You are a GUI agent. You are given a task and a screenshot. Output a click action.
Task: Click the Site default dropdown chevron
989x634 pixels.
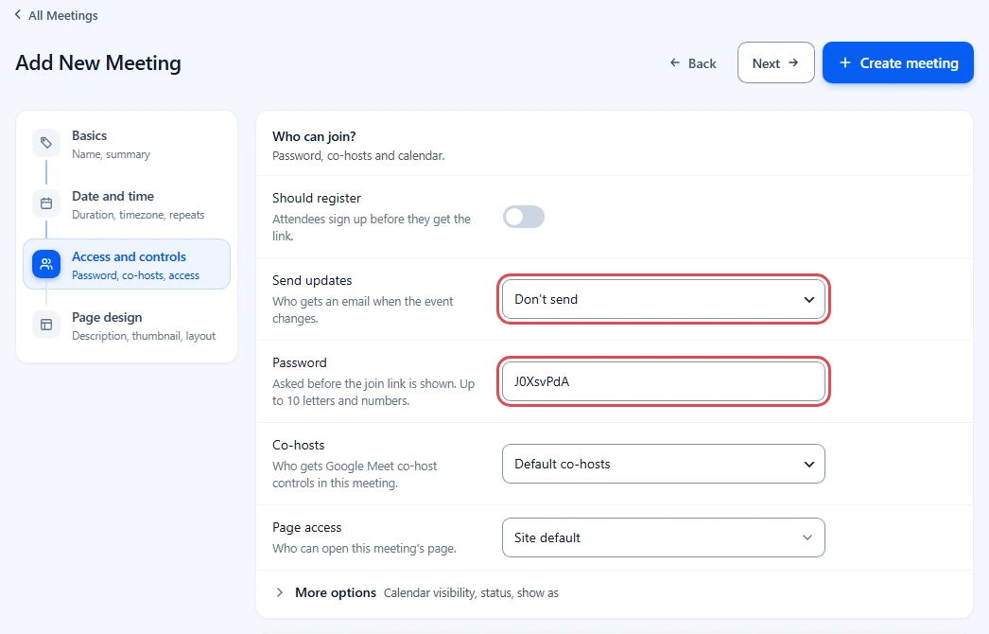click(807, 537)
